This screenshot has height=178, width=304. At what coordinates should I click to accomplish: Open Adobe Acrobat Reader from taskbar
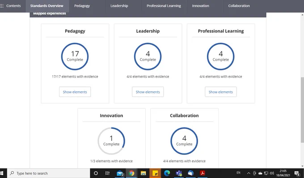click(x=203, y=173)
